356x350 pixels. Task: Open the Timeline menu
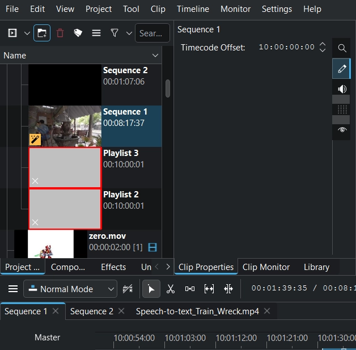pyautogui.click(x=193, y=9)
